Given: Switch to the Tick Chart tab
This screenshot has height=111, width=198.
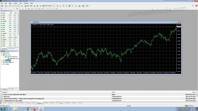Looking at the screenshot, I should (11, 49).
